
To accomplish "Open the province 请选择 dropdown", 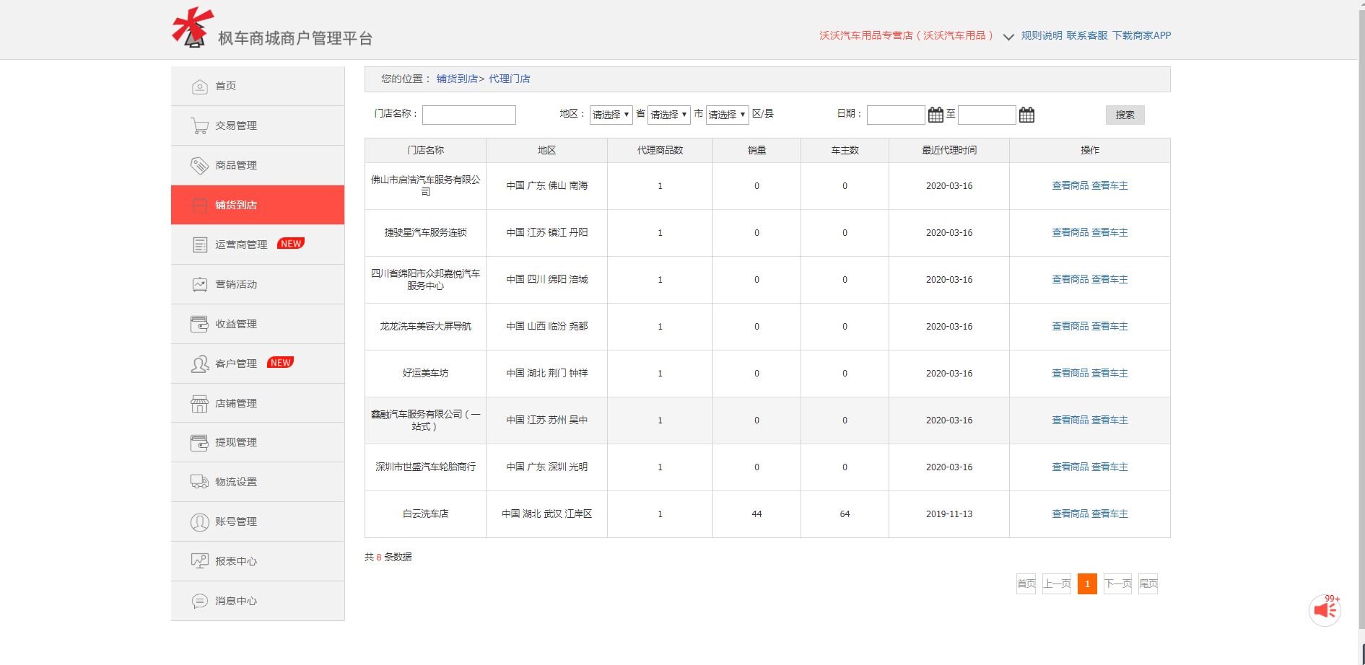I will tap(610, 114).
